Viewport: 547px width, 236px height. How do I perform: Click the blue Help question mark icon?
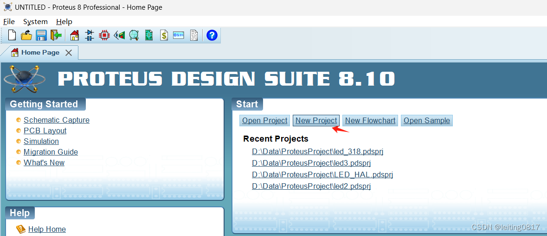click(212, 35)
